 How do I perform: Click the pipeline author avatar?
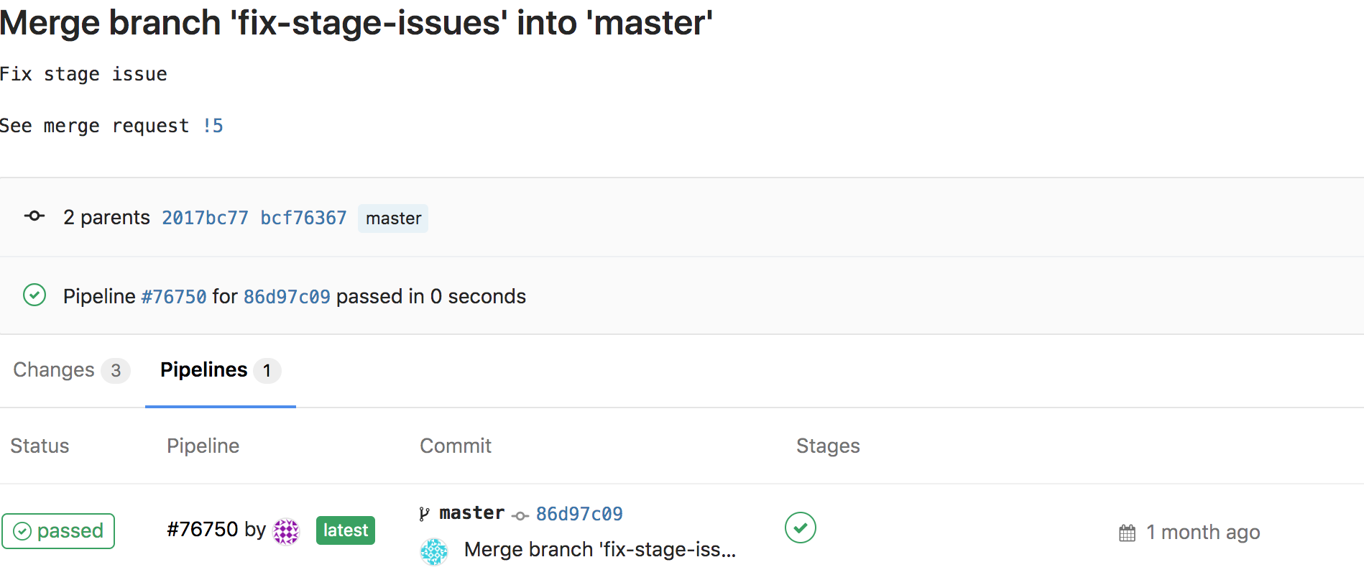click(x=286, y=531)
